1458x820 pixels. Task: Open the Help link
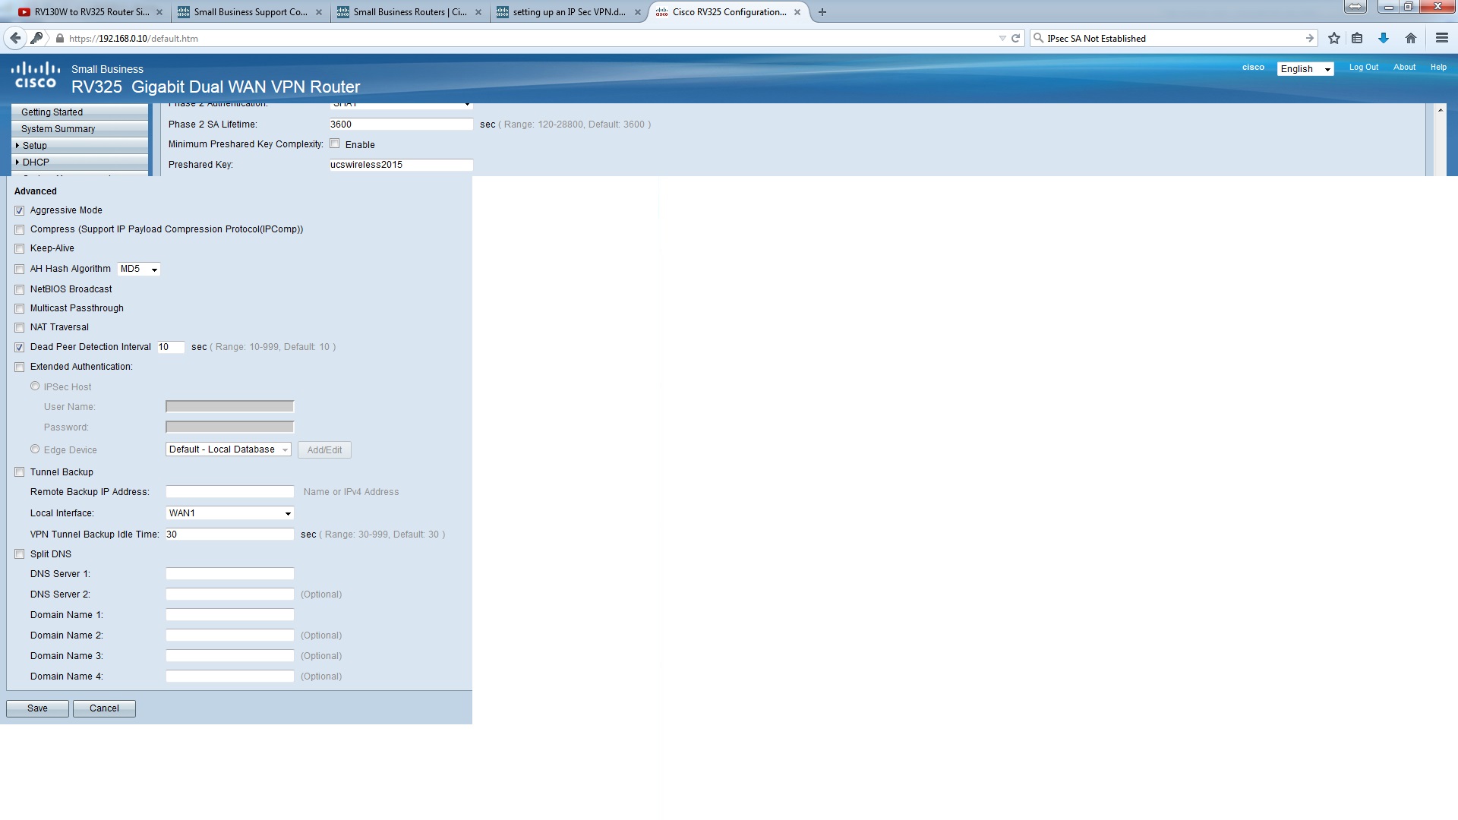tap(1438, 67)
